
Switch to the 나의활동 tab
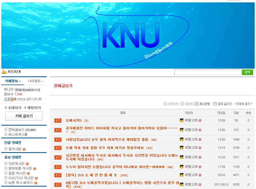click(34, 81)
